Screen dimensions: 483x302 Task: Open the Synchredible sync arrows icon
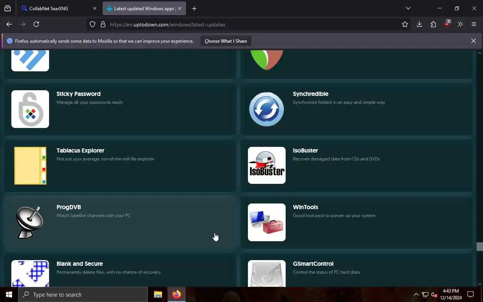tap(267, 109)
